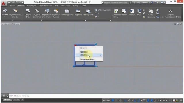Open Вид ribbon tab
The image size is (184, 103).
[56, 6]
